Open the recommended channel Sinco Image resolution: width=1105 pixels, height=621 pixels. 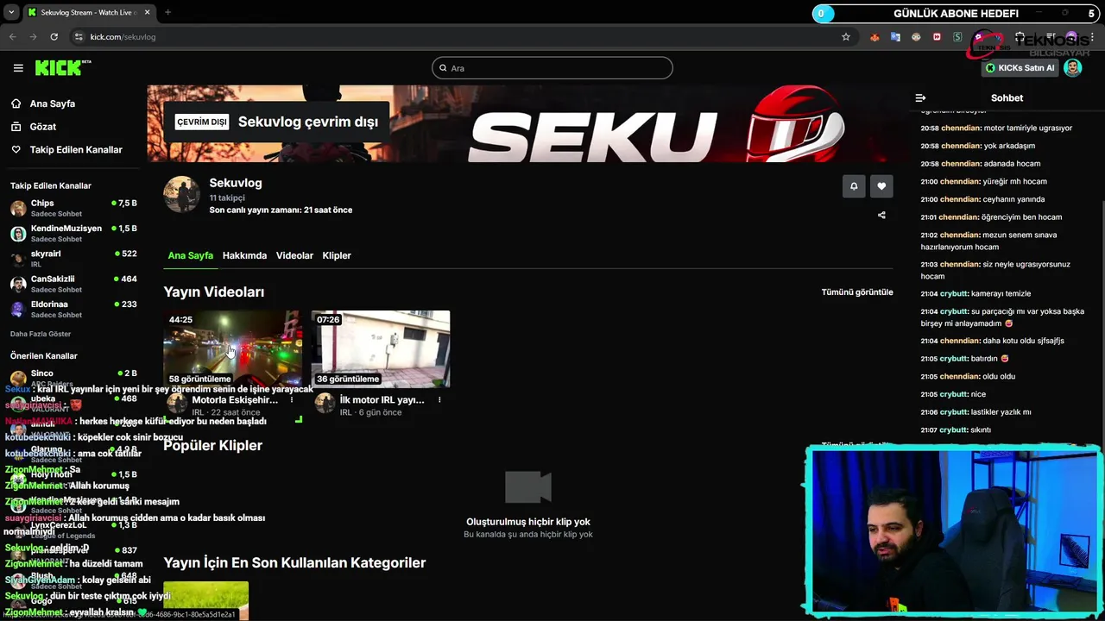[73, 377]
